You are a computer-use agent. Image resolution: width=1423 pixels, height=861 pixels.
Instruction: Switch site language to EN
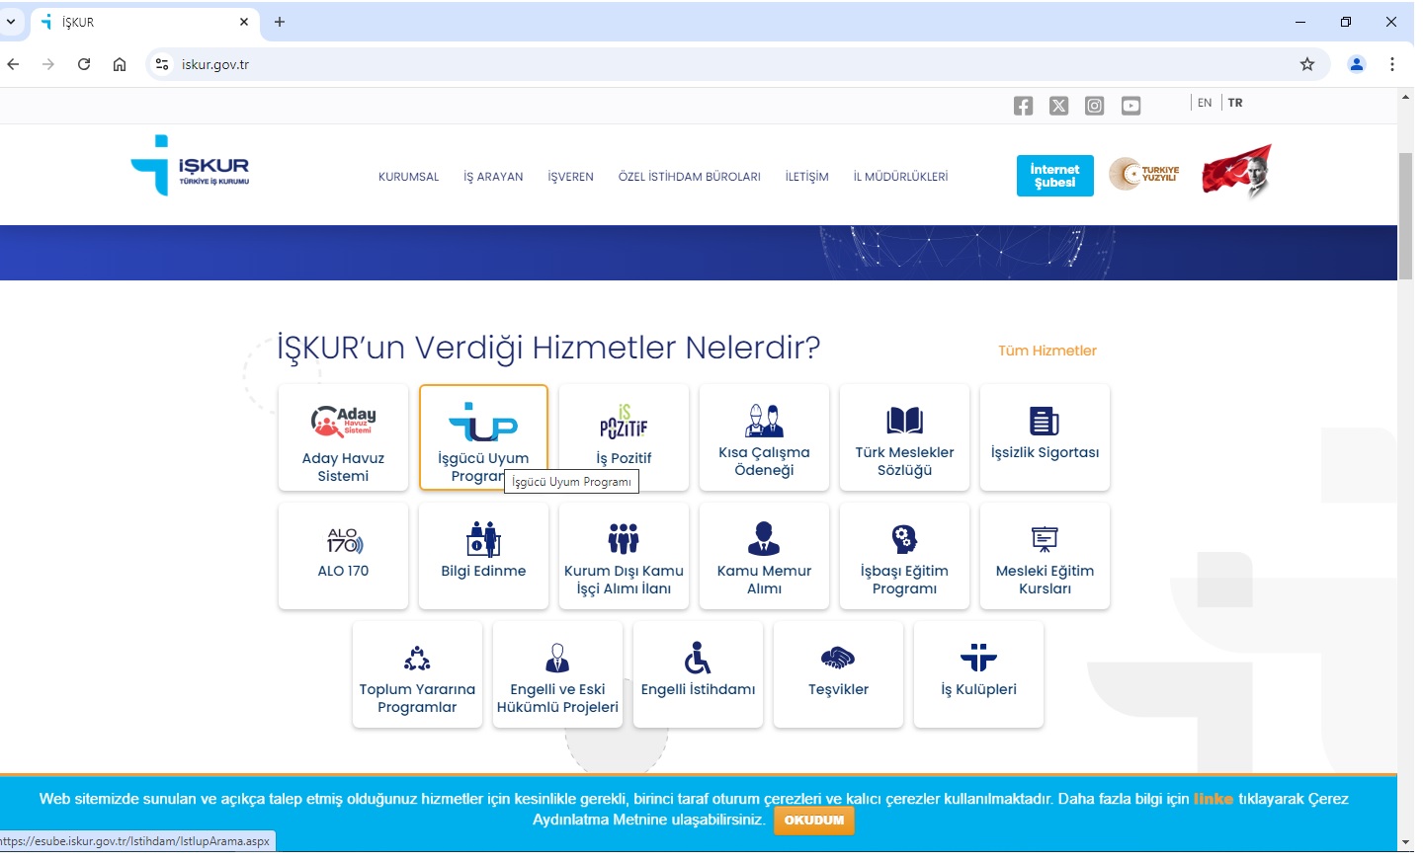(1205, 103)
